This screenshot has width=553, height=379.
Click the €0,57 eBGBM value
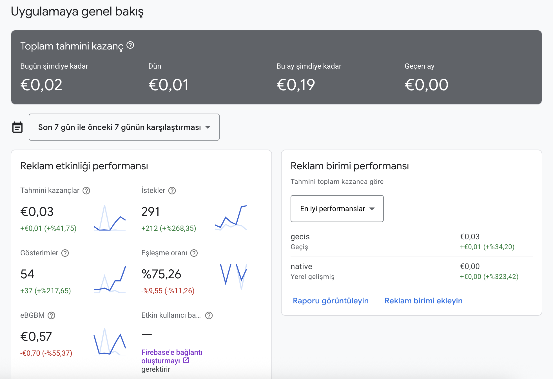[36, 337]
